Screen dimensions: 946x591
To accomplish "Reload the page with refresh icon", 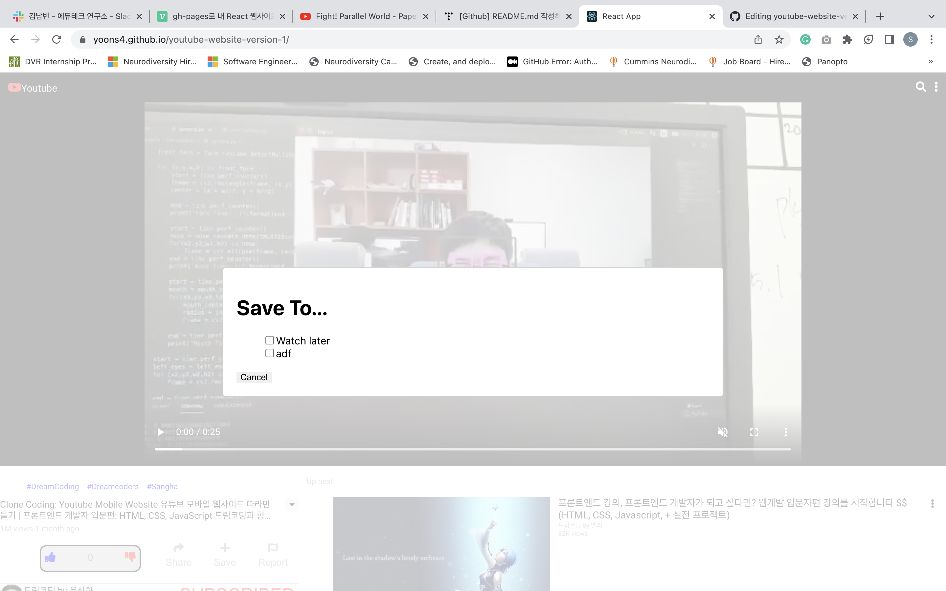I will [57, 39].
